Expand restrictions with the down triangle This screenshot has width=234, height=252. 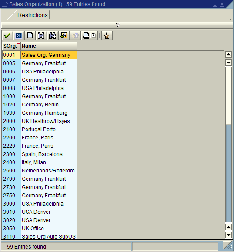tap(118, 25)
